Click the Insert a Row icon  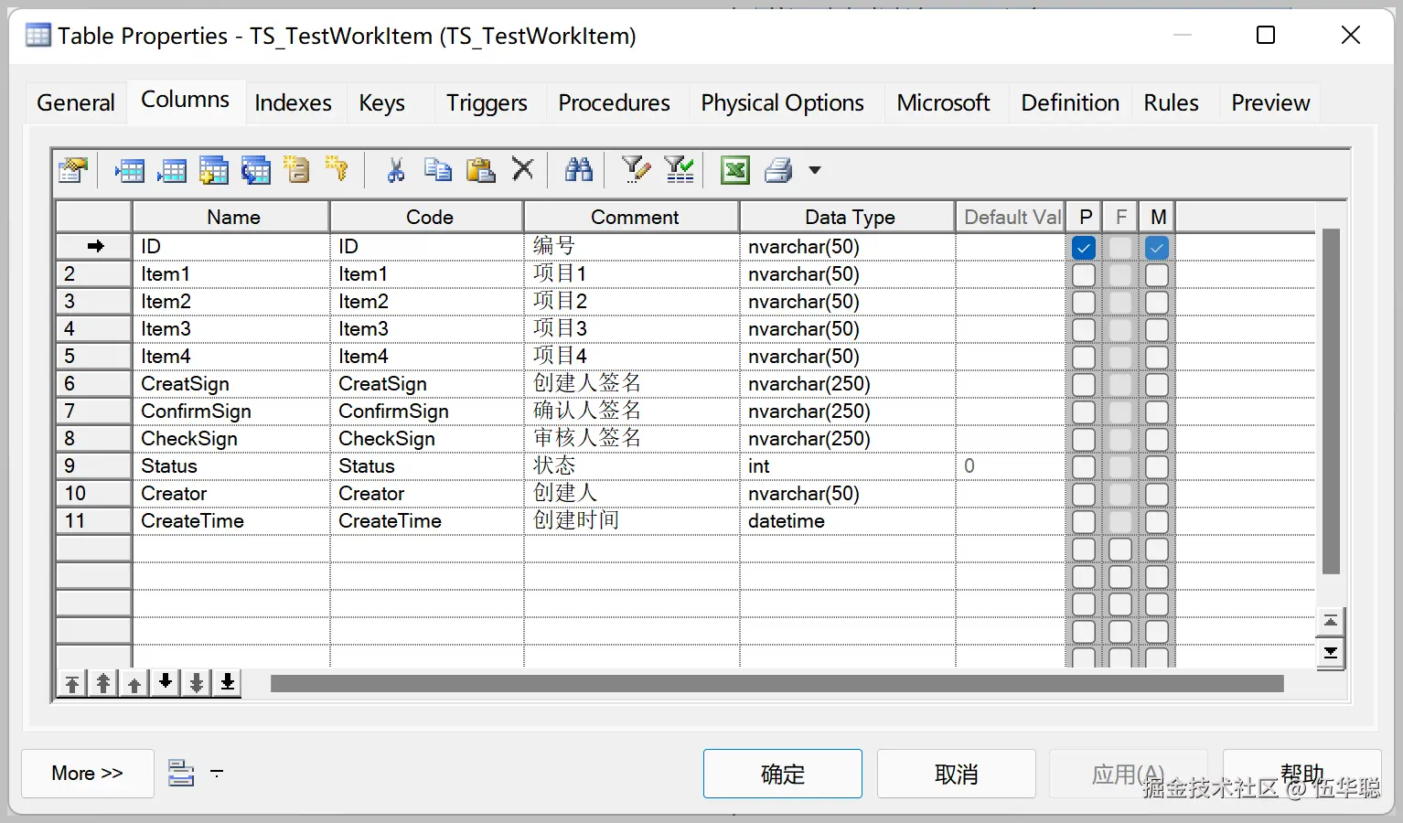[x=130, y=170]
